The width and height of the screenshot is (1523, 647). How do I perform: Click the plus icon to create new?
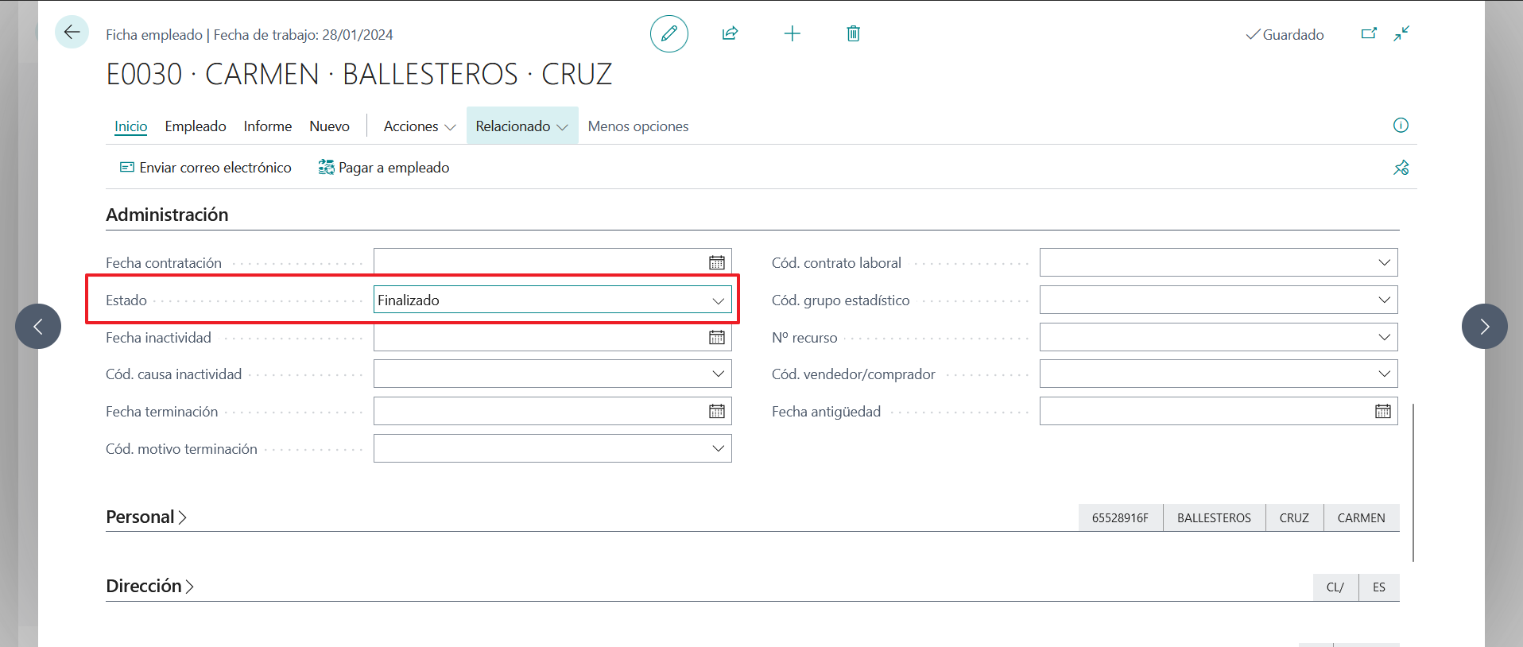pos(792,33)
